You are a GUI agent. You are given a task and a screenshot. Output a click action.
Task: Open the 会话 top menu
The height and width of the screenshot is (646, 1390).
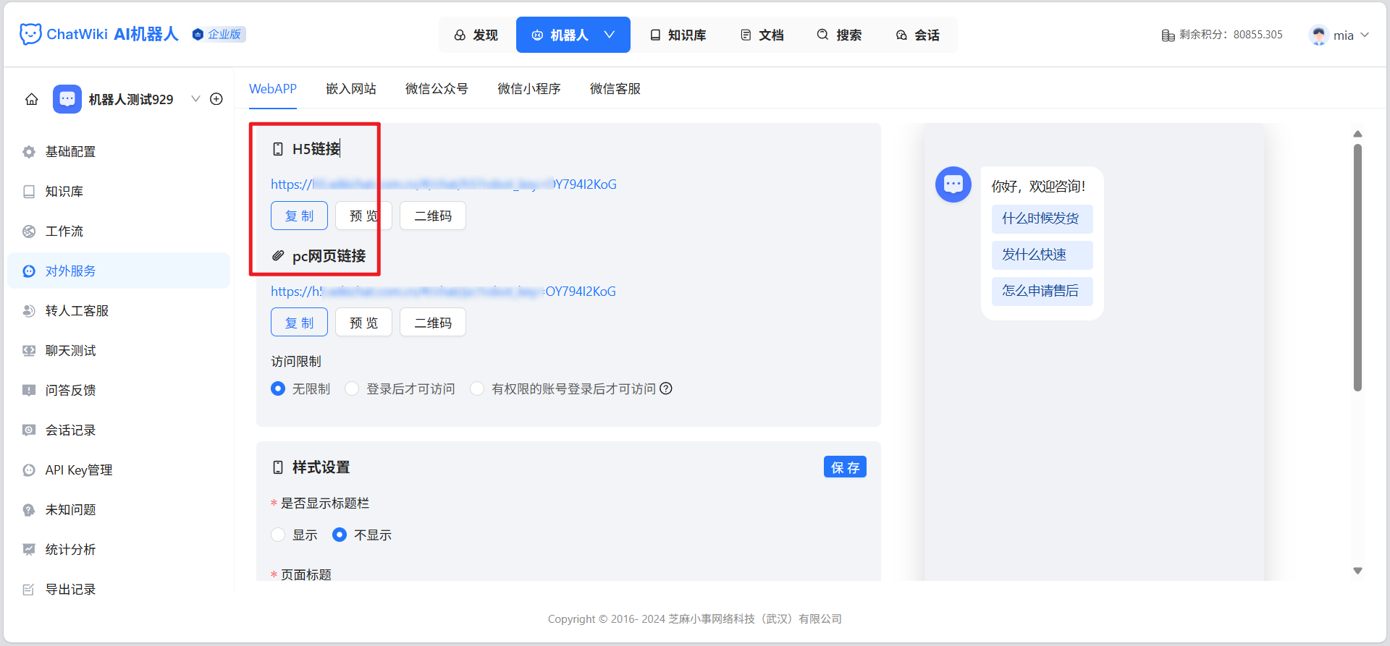click(917, 35)
